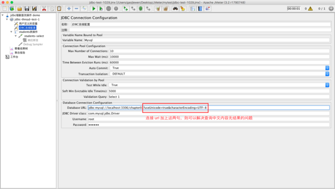
Task: Click the 0 / 1 thread count
Action: (x=322, y=9)
